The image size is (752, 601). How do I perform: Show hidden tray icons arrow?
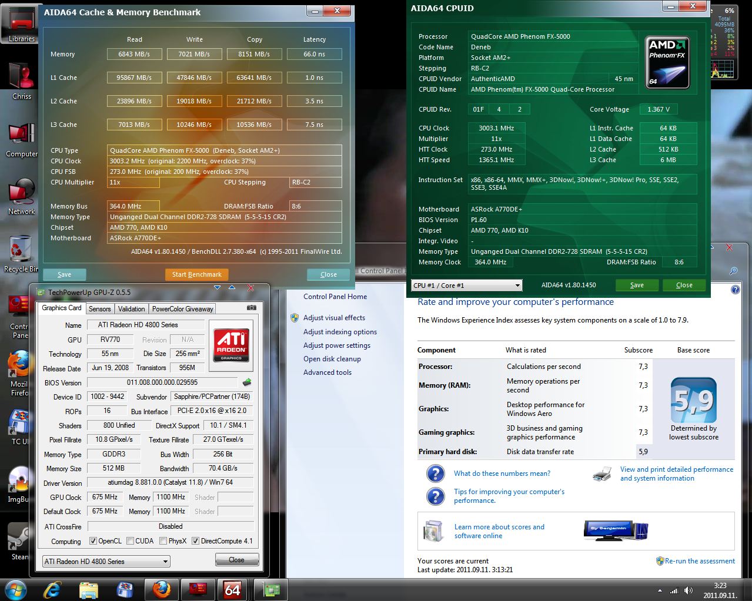click(x=660, y=590)
